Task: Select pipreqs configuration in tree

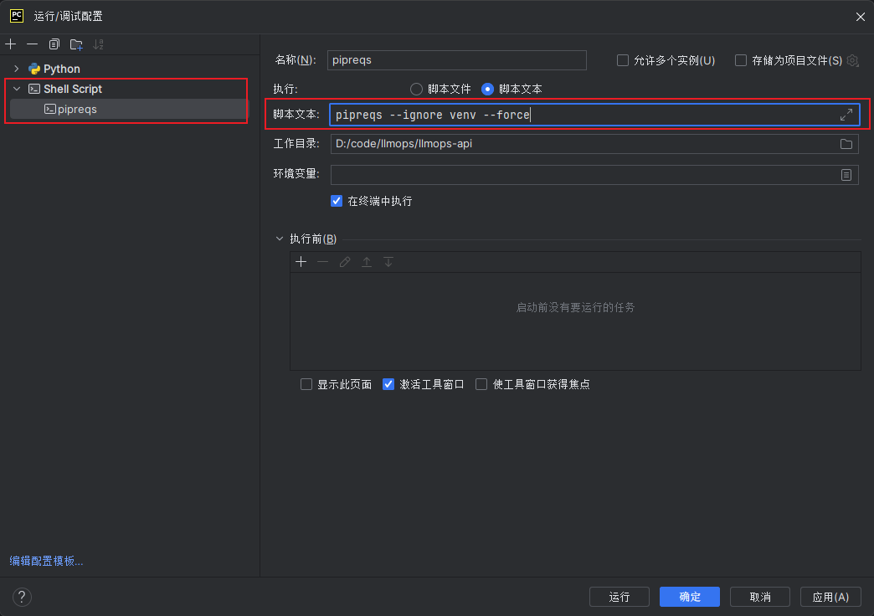Action: [76, 109]
